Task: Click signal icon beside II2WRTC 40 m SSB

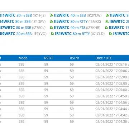Action: (x=52, y=15)
